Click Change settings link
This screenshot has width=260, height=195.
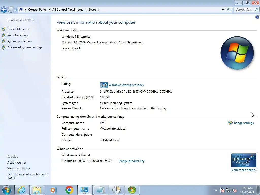pyautogui.click(x=243, y=123)
